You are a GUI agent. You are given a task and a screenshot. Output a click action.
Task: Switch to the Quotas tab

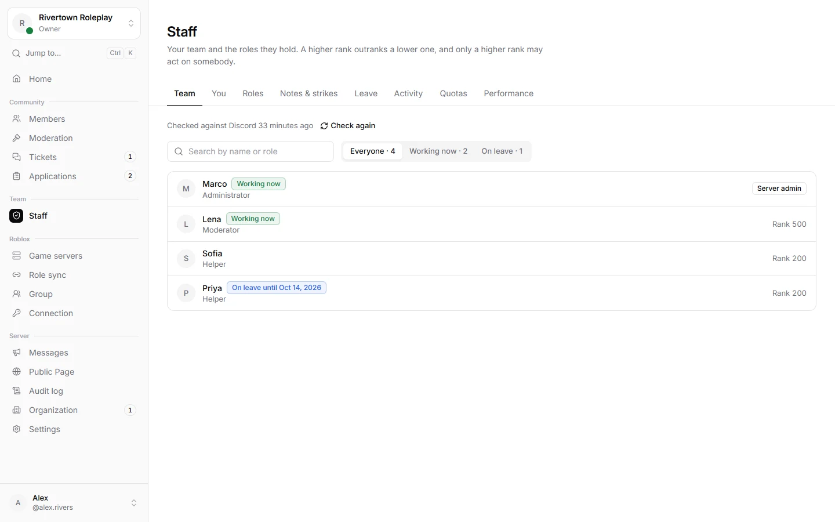(x=453, y=93)
